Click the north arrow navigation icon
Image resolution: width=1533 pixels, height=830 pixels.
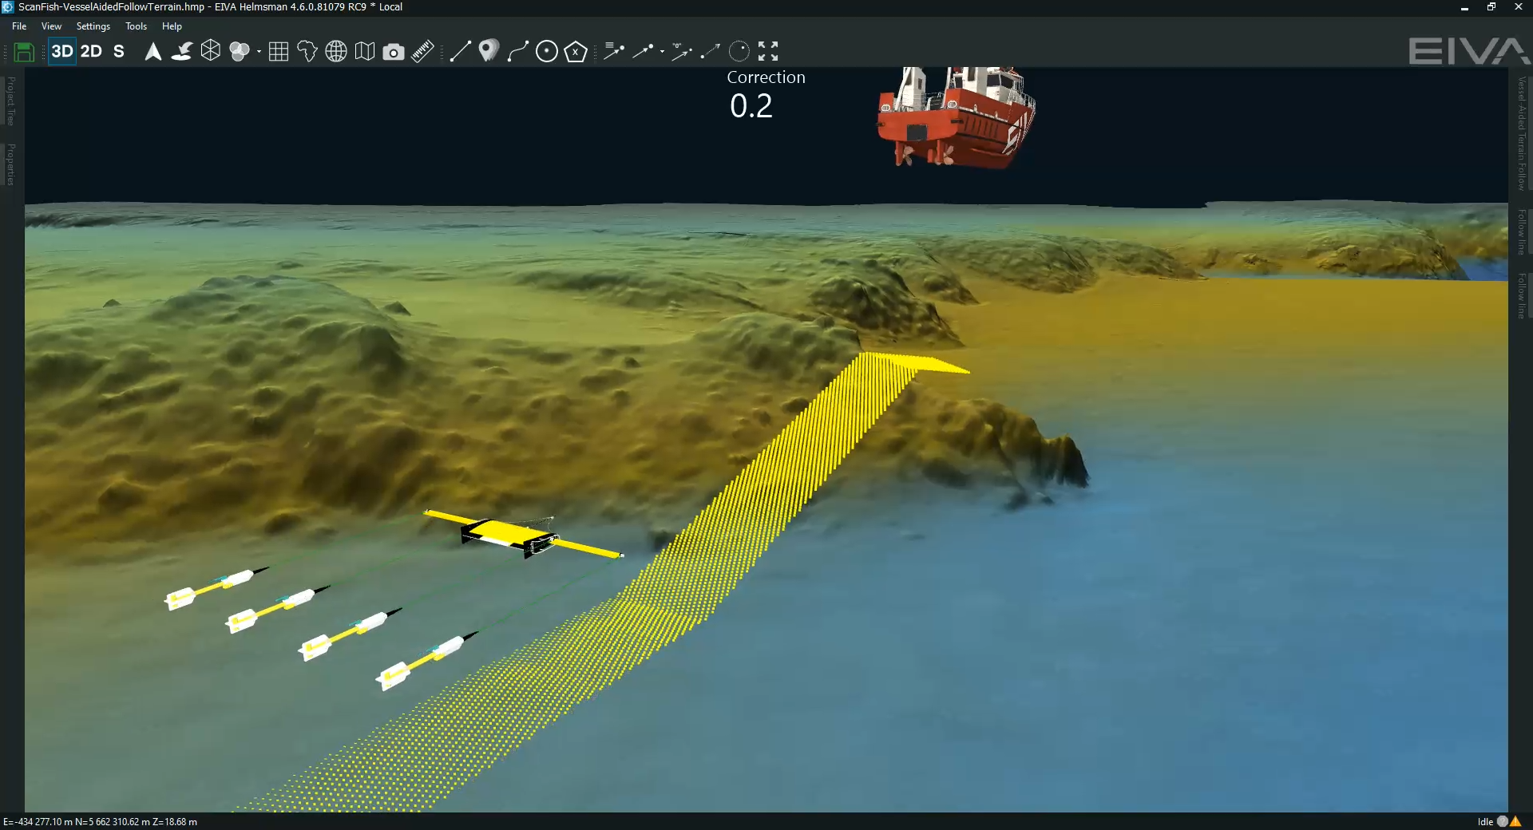click(x=153, y=52)
